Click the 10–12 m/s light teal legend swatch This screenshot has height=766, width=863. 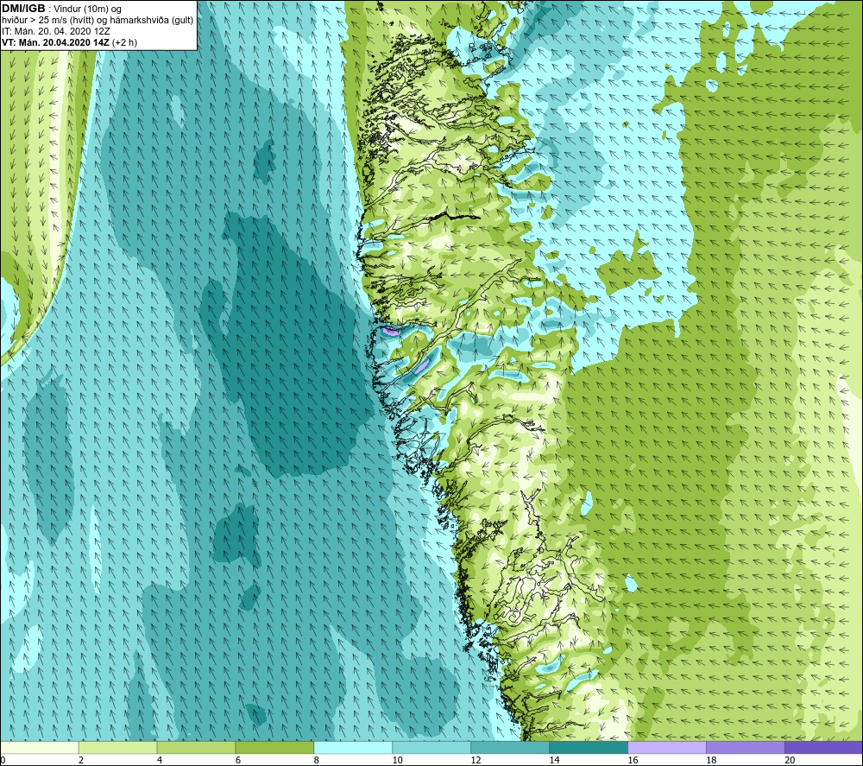pos(431,747)
